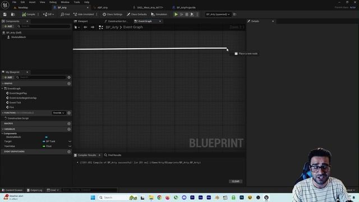Click the Find toolbar button
Image resolution: width=359 pixels, height=202 pixels.
(x=65, y=15)
